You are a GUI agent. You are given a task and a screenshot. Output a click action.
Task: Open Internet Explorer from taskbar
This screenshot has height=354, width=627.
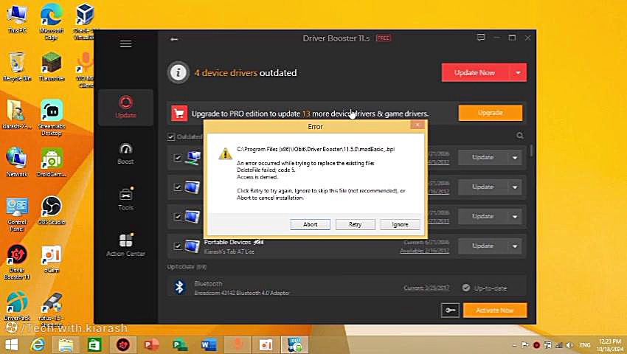38,345
